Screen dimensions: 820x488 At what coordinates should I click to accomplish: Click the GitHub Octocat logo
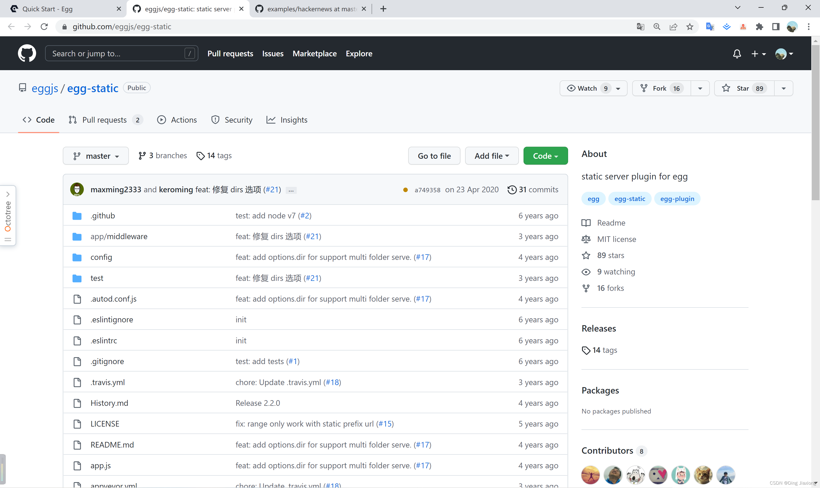pyautogui.click(x=27, y=53)
